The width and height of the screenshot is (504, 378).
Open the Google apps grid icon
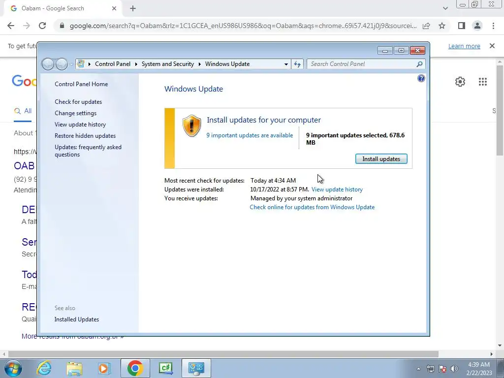(x=482, y=82)
